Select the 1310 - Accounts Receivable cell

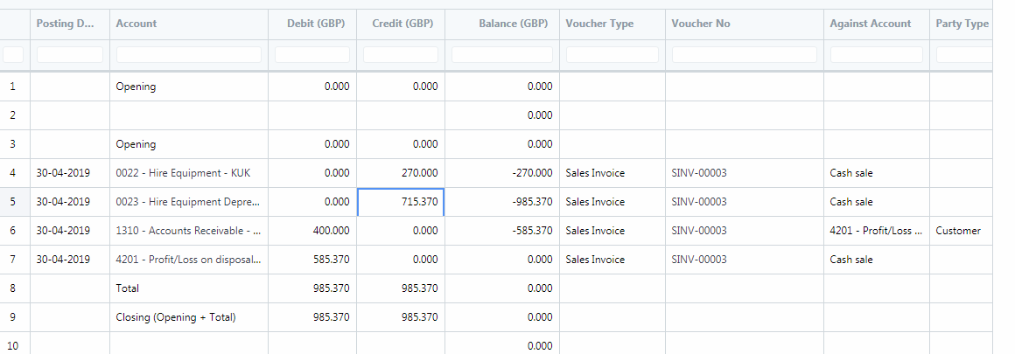click(189, 231)
